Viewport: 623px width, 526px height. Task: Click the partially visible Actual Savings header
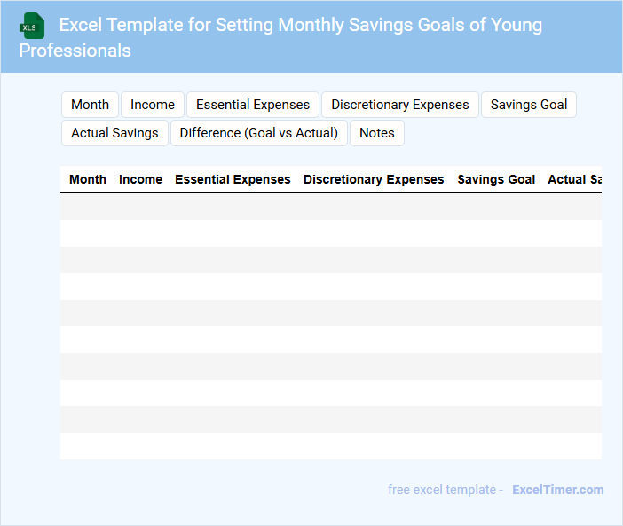pos(574,179)
